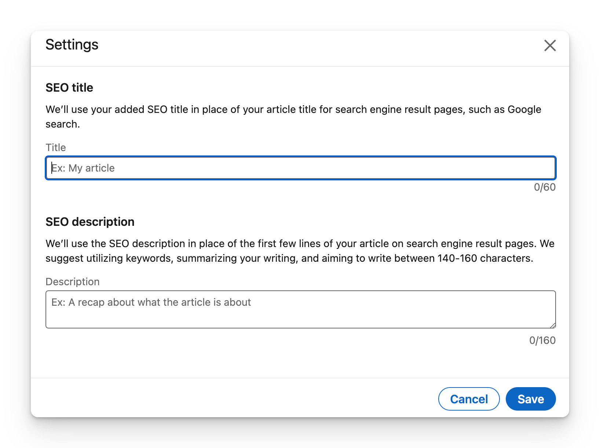Click the word 'Google' in the help text
The image size is (600, 448).
(x=524, y=110)
